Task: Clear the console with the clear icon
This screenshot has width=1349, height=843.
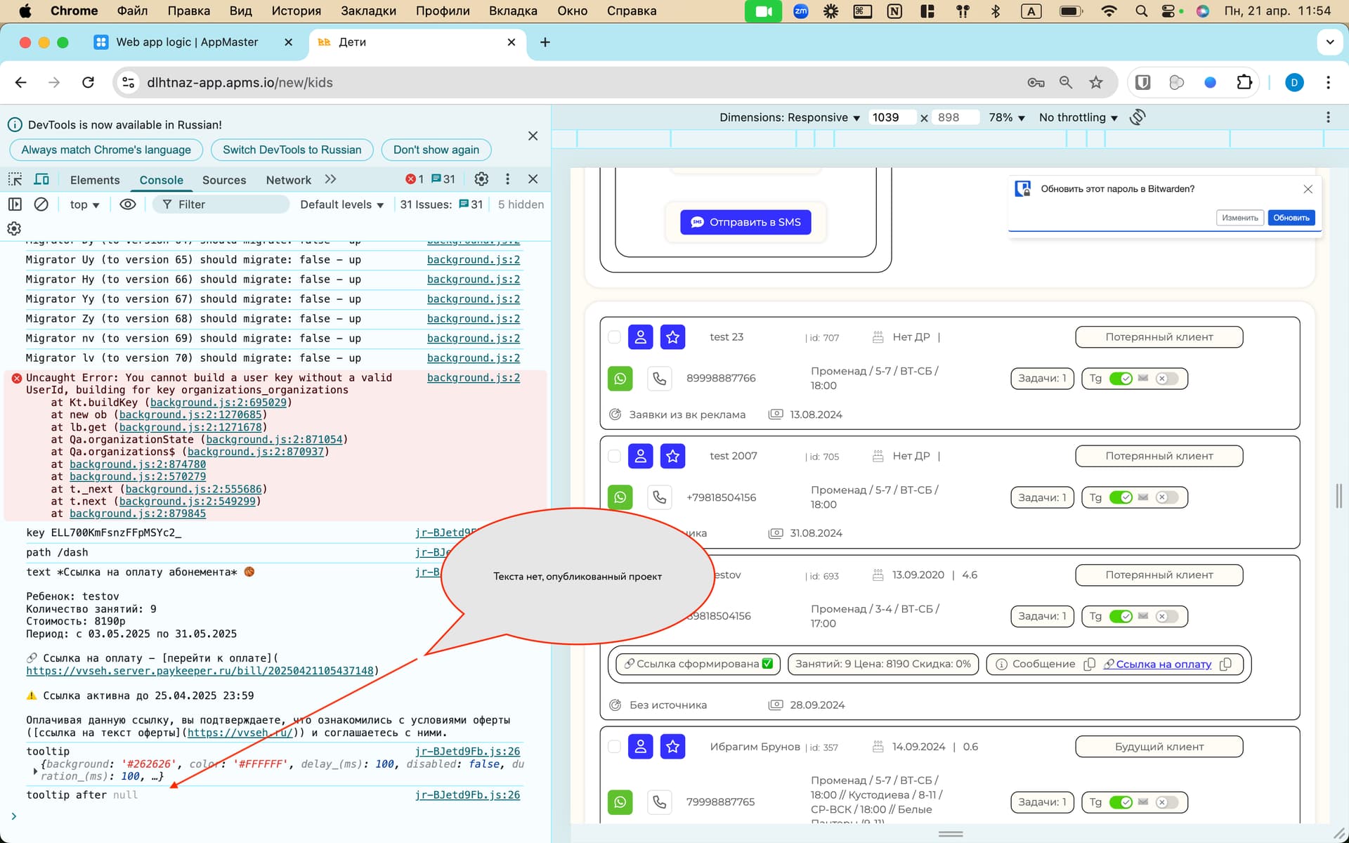Action: pos(41,204)
